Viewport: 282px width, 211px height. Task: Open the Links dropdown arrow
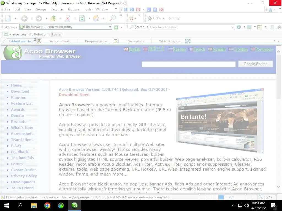[163, 18]
